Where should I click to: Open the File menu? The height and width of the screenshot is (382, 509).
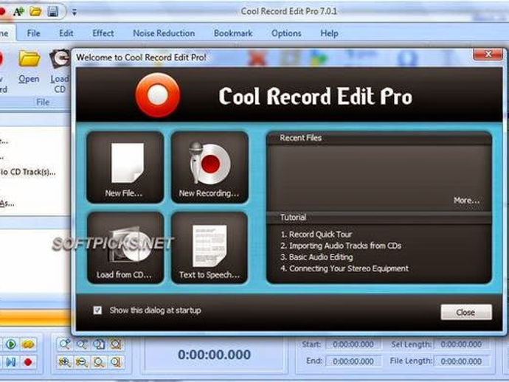34,33
